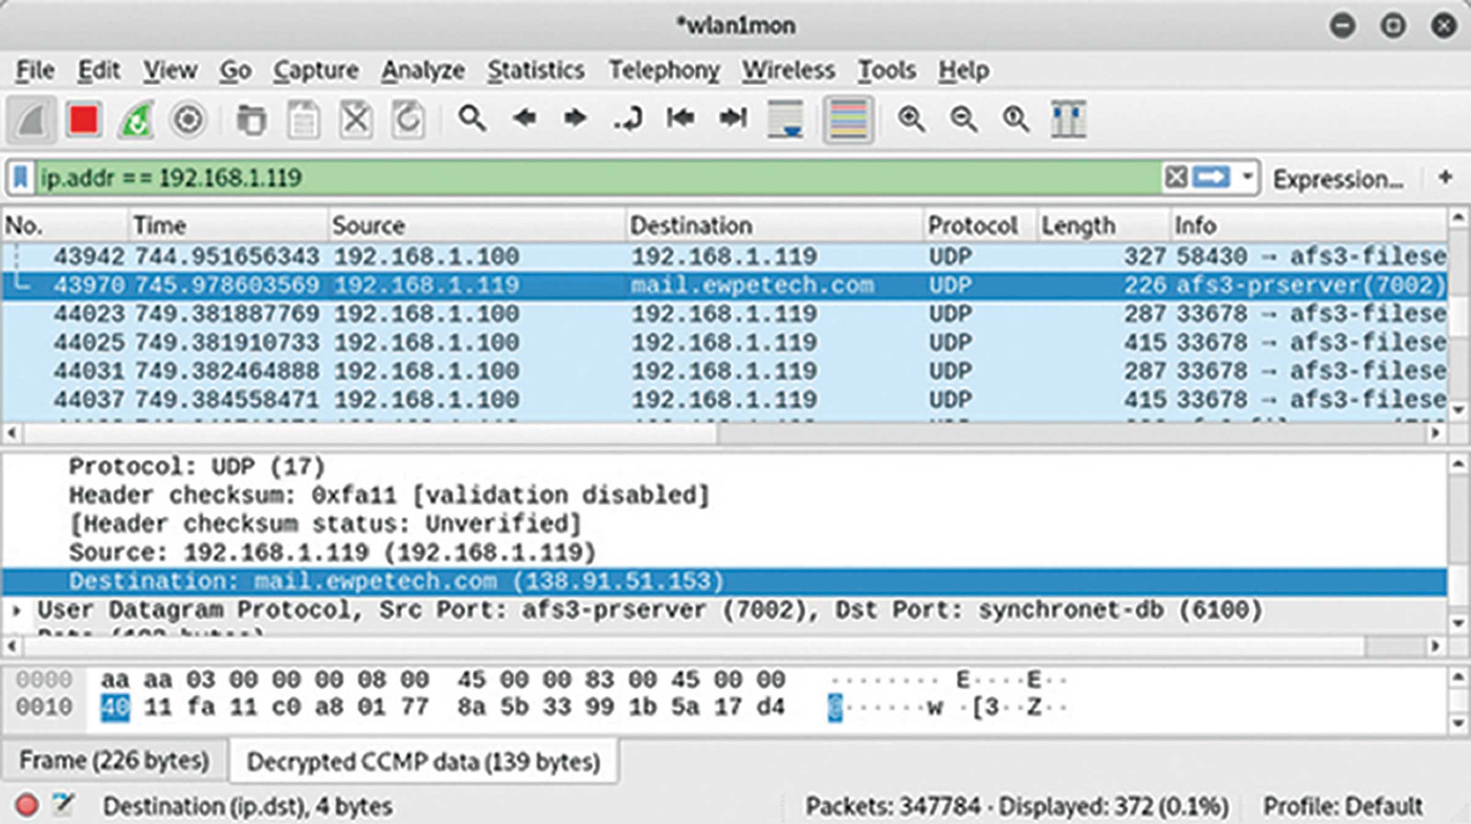Open a capture file icon

pos(251,119)
